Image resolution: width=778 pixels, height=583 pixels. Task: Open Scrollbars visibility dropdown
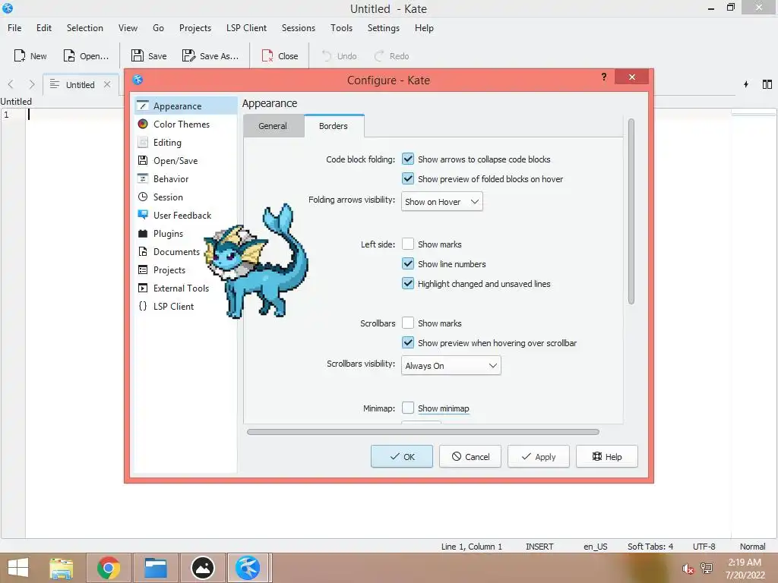tap(451, 366)
